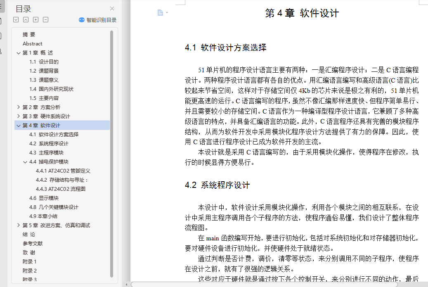Select 第3章 硬件系统设计 entry
The width and height of the screenshot is (428, 287).
46,116
